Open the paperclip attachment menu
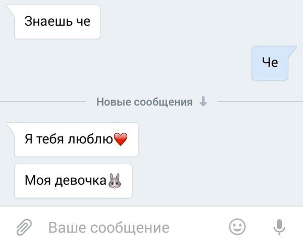The height and width of the screenshot is (247, 303). click(24, 227)
